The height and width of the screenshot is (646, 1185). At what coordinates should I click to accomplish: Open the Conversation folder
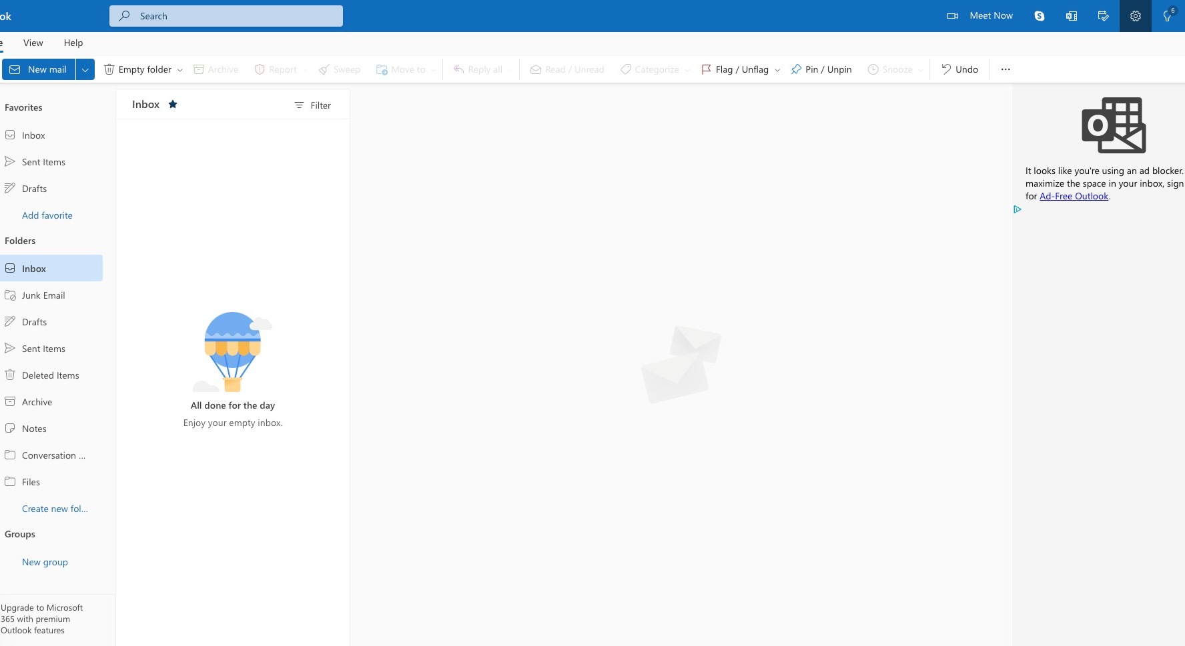coord(51,455)
